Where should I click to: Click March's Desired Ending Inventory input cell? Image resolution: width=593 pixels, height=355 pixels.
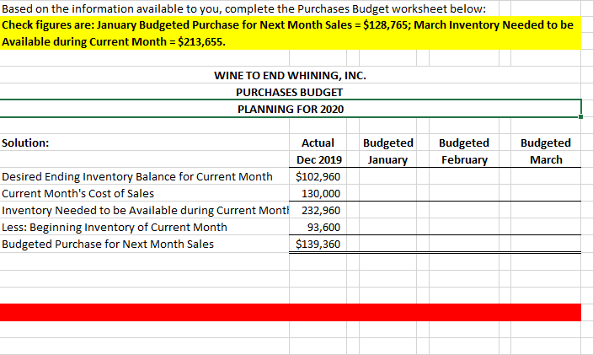(x=546, y=176)
